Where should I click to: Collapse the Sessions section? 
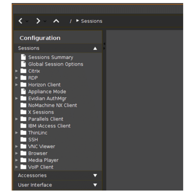[x=95, y=48]
